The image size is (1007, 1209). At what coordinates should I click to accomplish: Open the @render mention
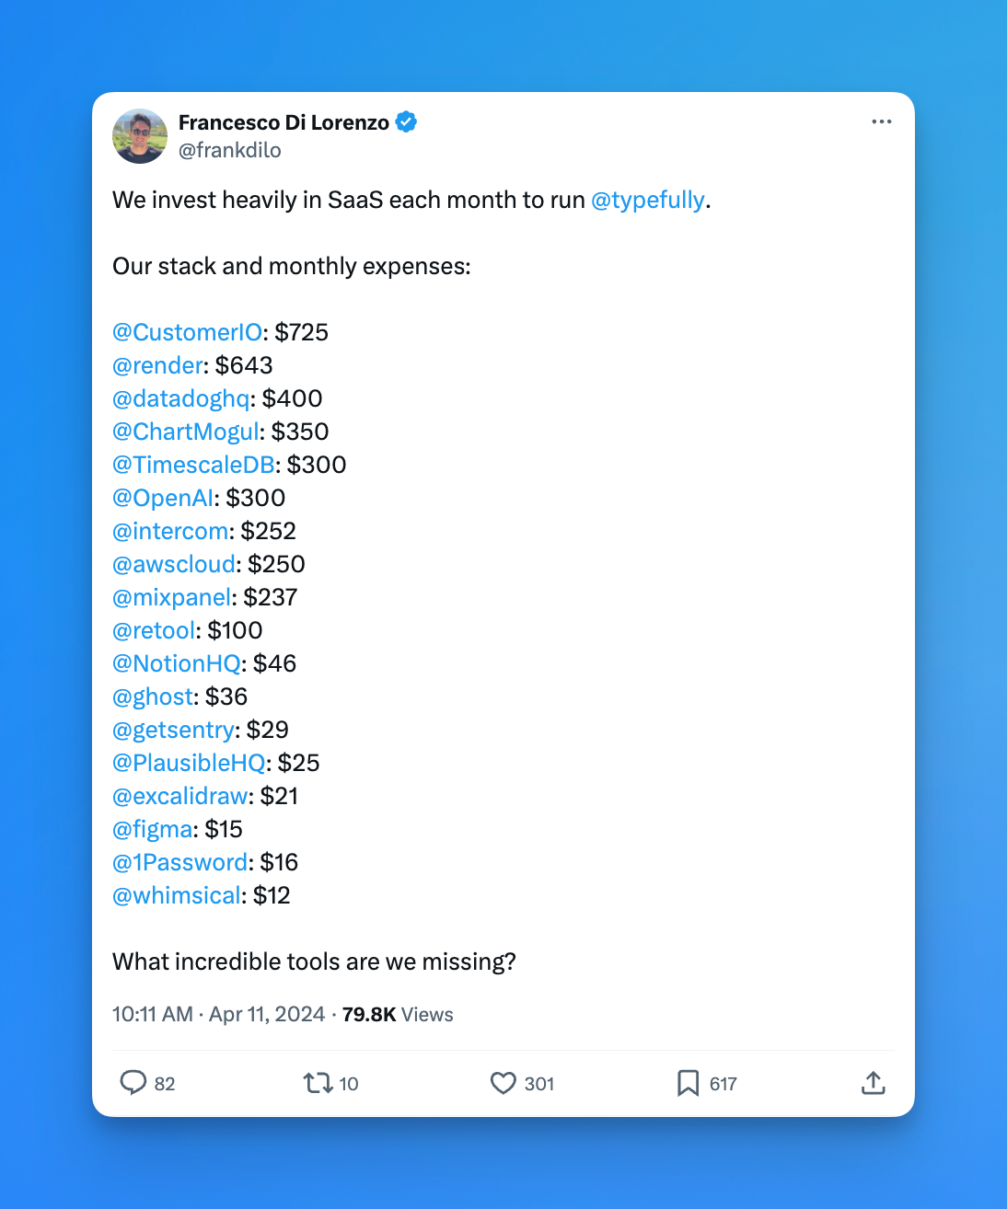[x=156, y=365]
